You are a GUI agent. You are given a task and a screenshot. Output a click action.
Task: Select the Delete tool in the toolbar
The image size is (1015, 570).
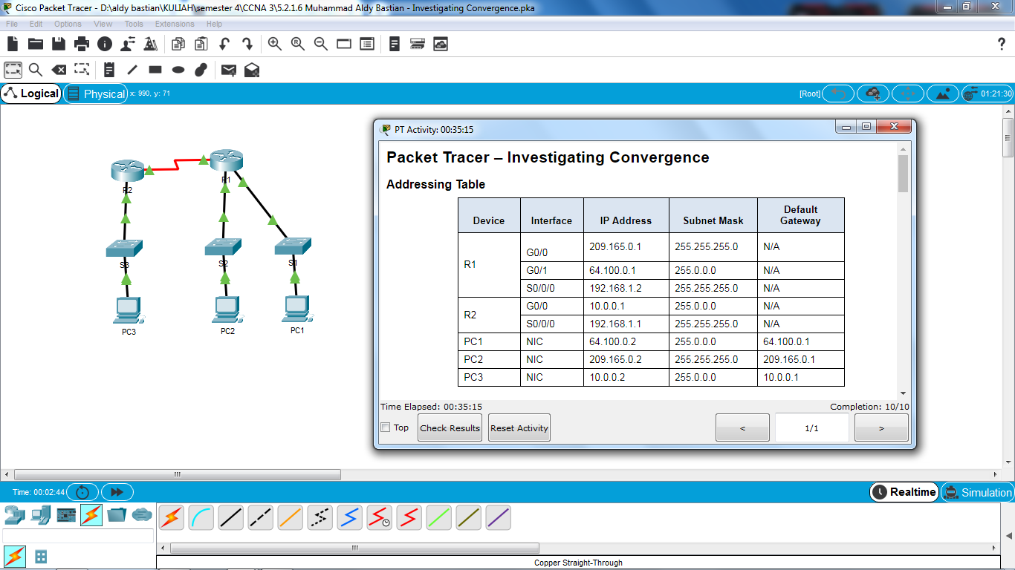click(x=60, y=69)
